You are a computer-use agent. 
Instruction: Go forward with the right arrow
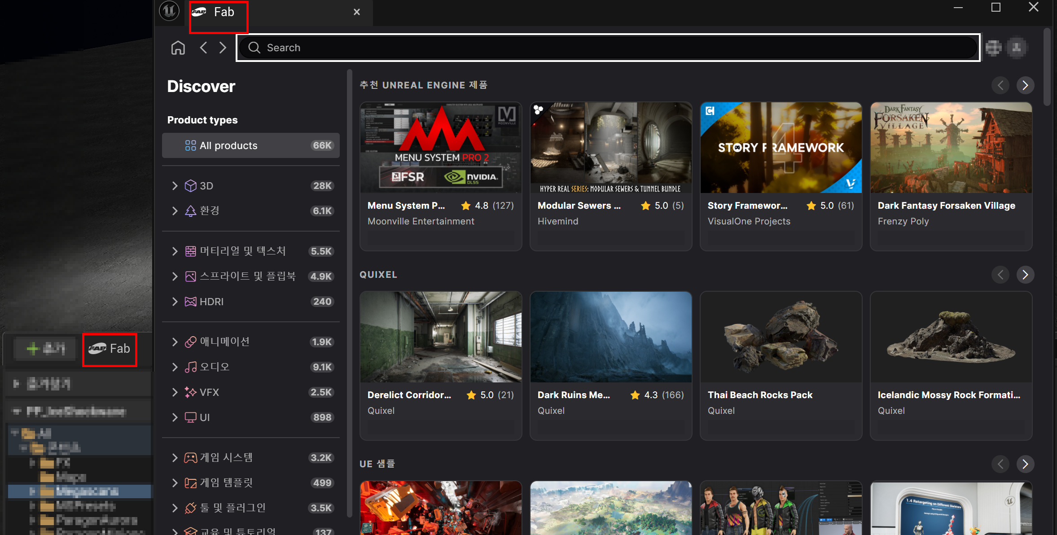(x=223, y=48)
